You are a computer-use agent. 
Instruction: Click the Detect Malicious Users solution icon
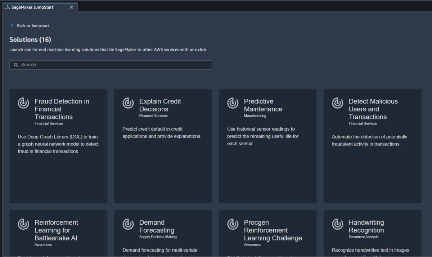click(x=338, y=103)
